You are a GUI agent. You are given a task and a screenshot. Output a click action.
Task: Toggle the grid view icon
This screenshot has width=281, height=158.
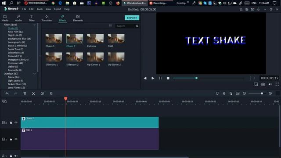coord(111,26)
